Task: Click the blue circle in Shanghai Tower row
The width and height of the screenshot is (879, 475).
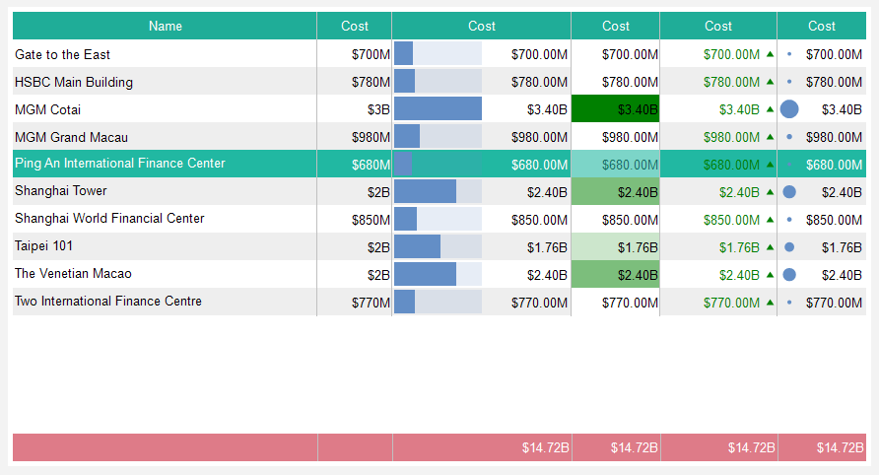Action: coord(789,192)
